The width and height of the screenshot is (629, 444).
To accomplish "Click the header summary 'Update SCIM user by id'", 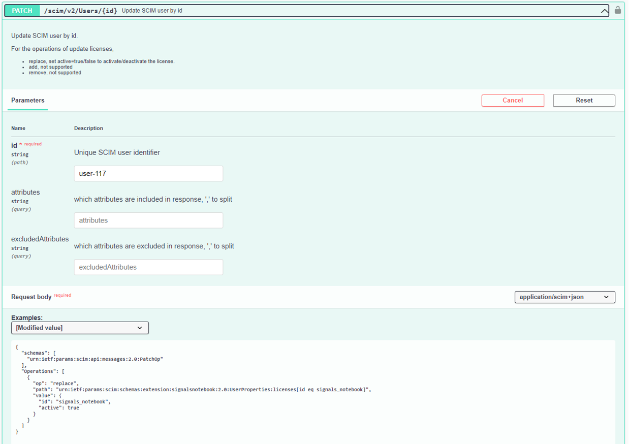I will click(152, 11).
